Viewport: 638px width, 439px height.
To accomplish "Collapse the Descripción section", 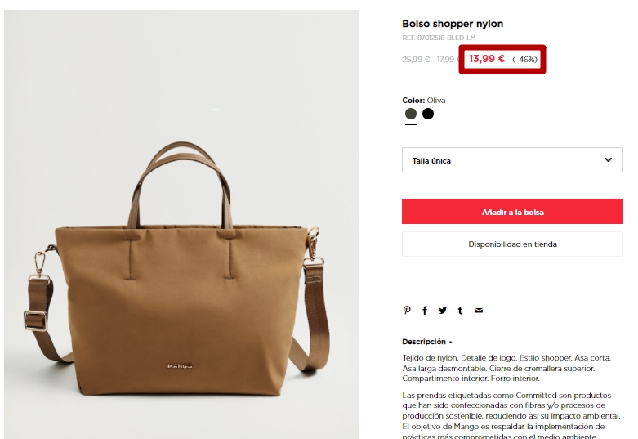I will 426,342.
